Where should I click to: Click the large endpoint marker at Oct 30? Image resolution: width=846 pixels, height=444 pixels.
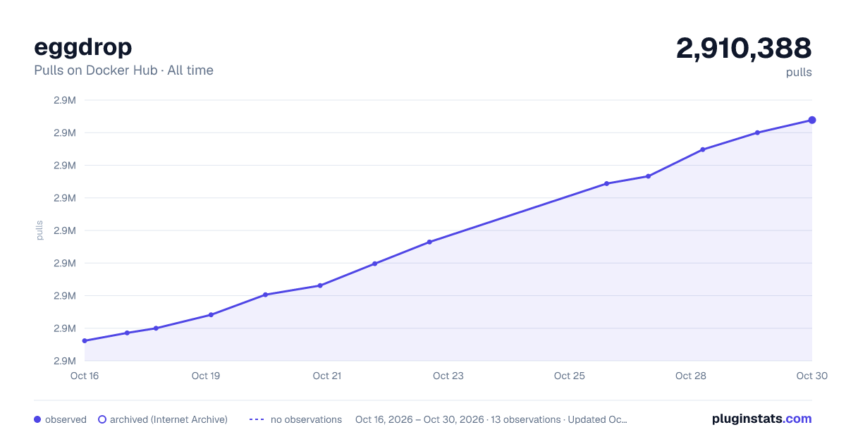coord(812,120)
